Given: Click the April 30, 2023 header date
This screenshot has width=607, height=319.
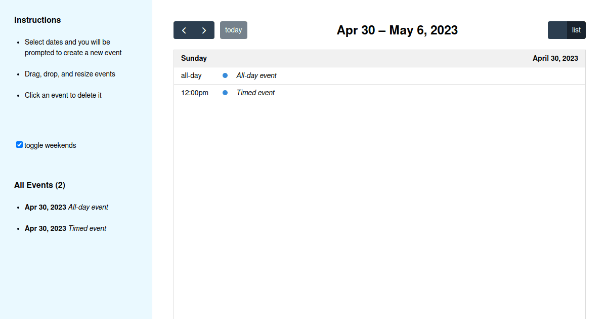Looking at the screenshot, I should tap(555, 58).
